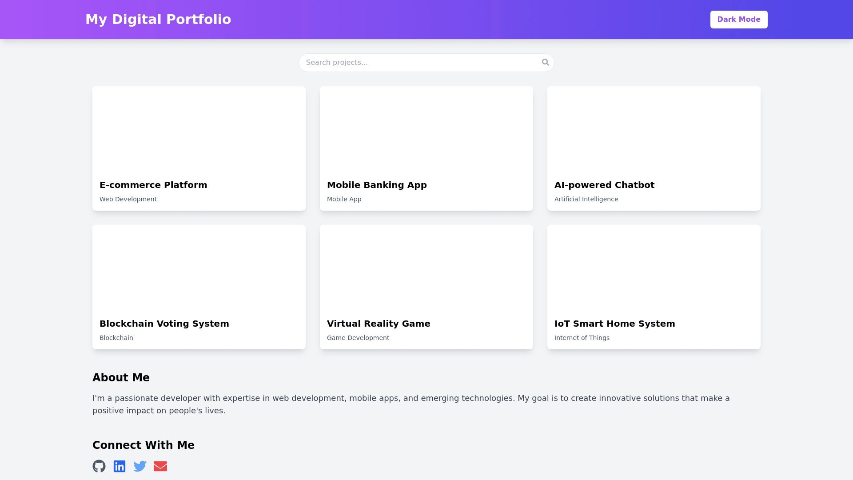
Task: Click the magnifying glass search icon
Action: [546, 62]
